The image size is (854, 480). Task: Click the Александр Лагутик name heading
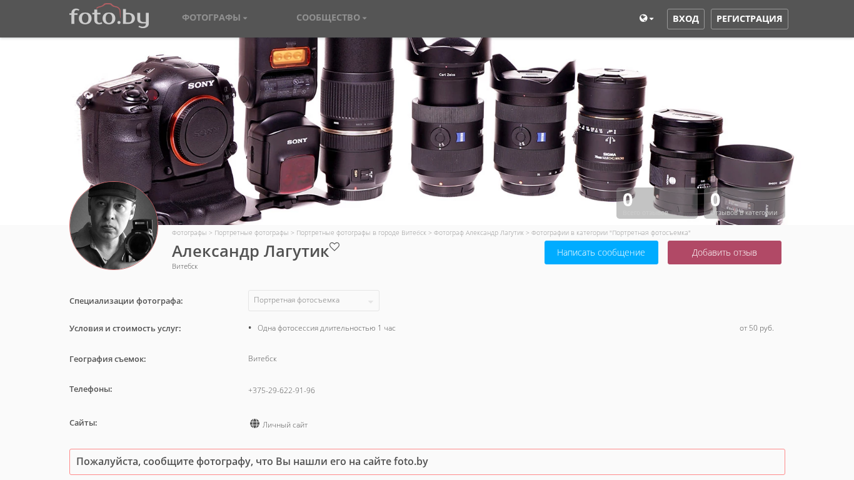pyautogui.click(x=250, y=251)
